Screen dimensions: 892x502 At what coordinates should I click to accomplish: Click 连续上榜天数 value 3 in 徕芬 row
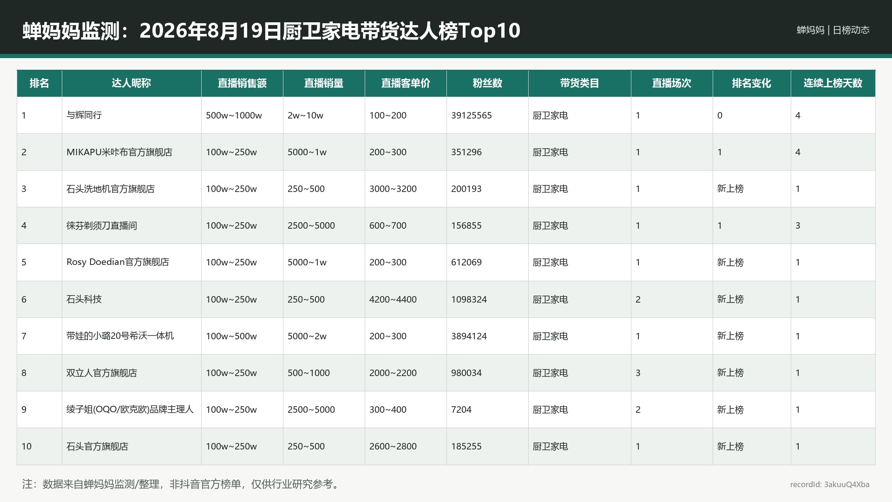[x=798, y=225]
